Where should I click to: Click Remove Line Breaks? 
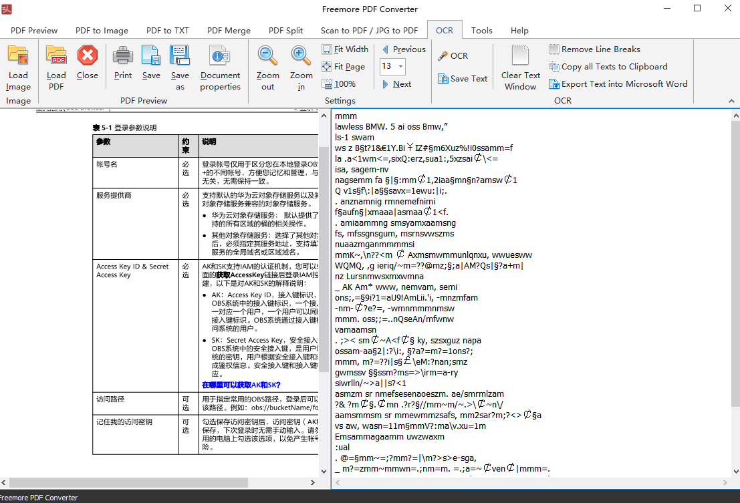coord(595,49)
